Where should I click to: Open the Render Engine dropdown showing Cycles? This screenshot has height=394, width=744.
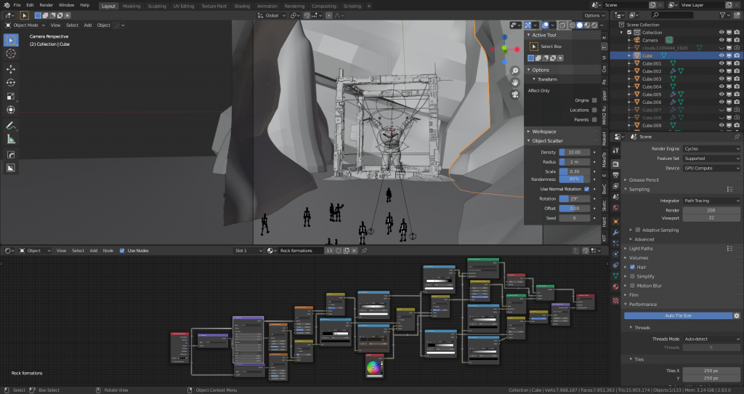click(x=711, y=148)
